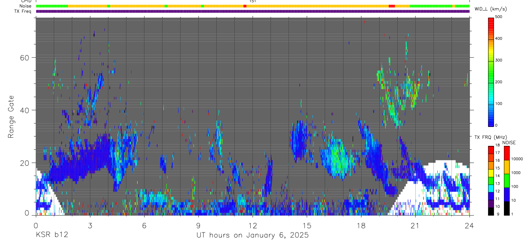
Task: Select the 500 label on the width colorbar
Action: pos(499,17)
